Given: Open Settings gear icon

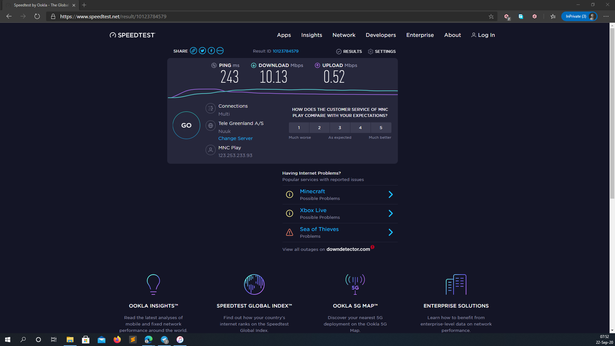Looking at the screenshot, I should click(371, 52).
